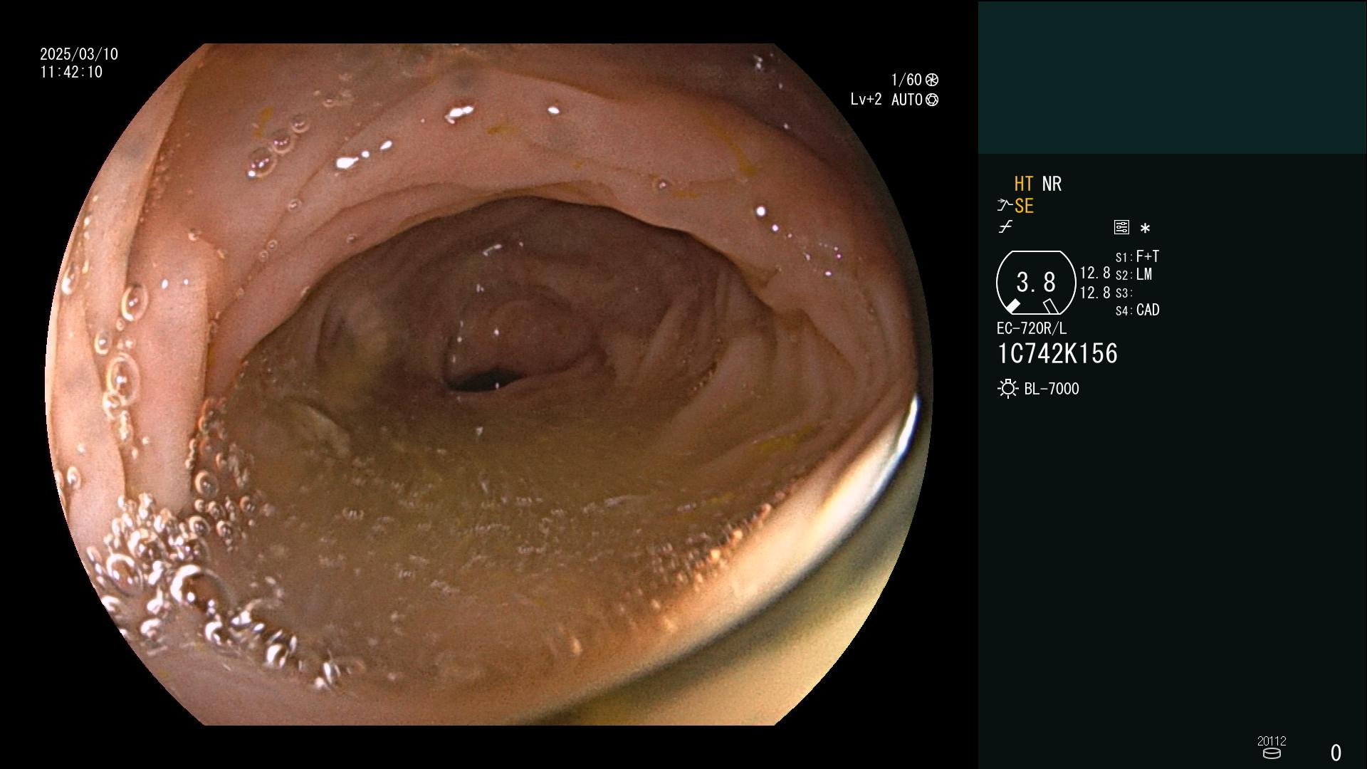Screen dimensions: 1367x769
Task: Click the hollow right channel marker in scope diagram
Action: pyautogui.click(x=1051, y=306)
